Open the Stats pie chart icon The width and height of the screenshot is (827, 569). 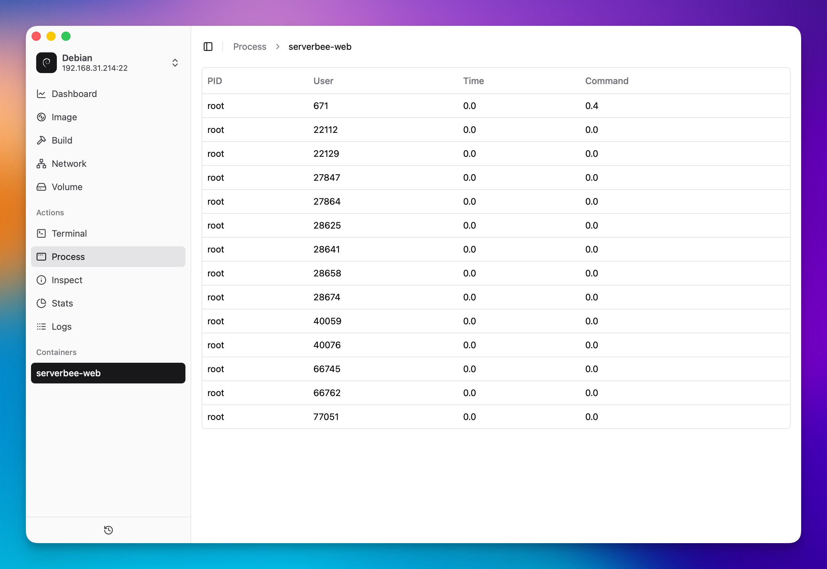pos(41,303)
